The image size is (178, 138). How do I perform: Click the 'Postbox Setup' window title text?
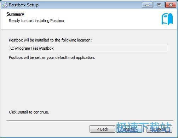[24, 5]
